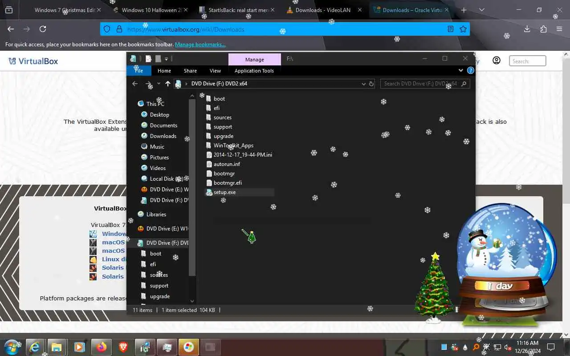Click the Explorer back arrow
The width and height of the screenshot is (570, 356).
[135, 84]
